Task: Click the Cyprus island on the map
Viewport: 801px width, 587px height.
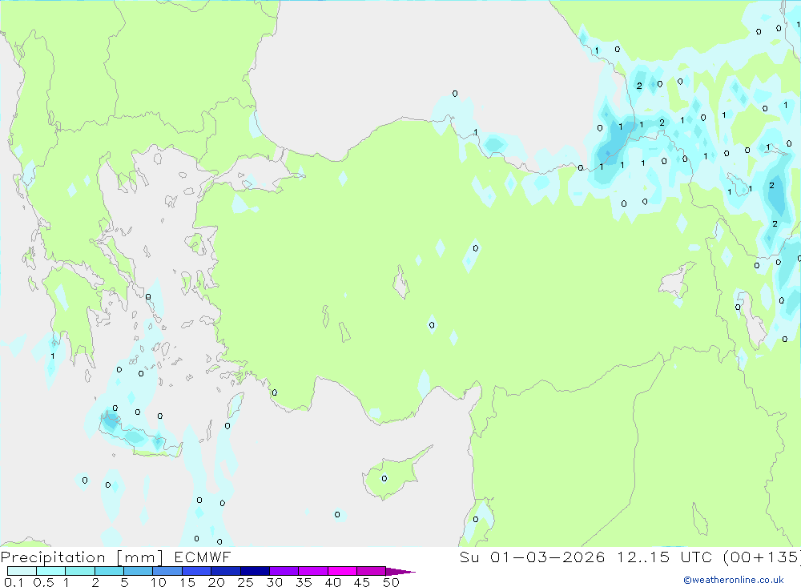Action: (396, 473)
